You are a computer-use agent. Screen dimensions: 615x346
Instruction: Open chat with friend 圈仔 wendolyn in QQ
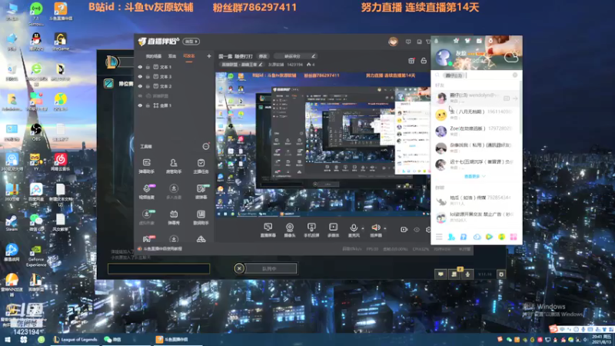click(476, 98)
